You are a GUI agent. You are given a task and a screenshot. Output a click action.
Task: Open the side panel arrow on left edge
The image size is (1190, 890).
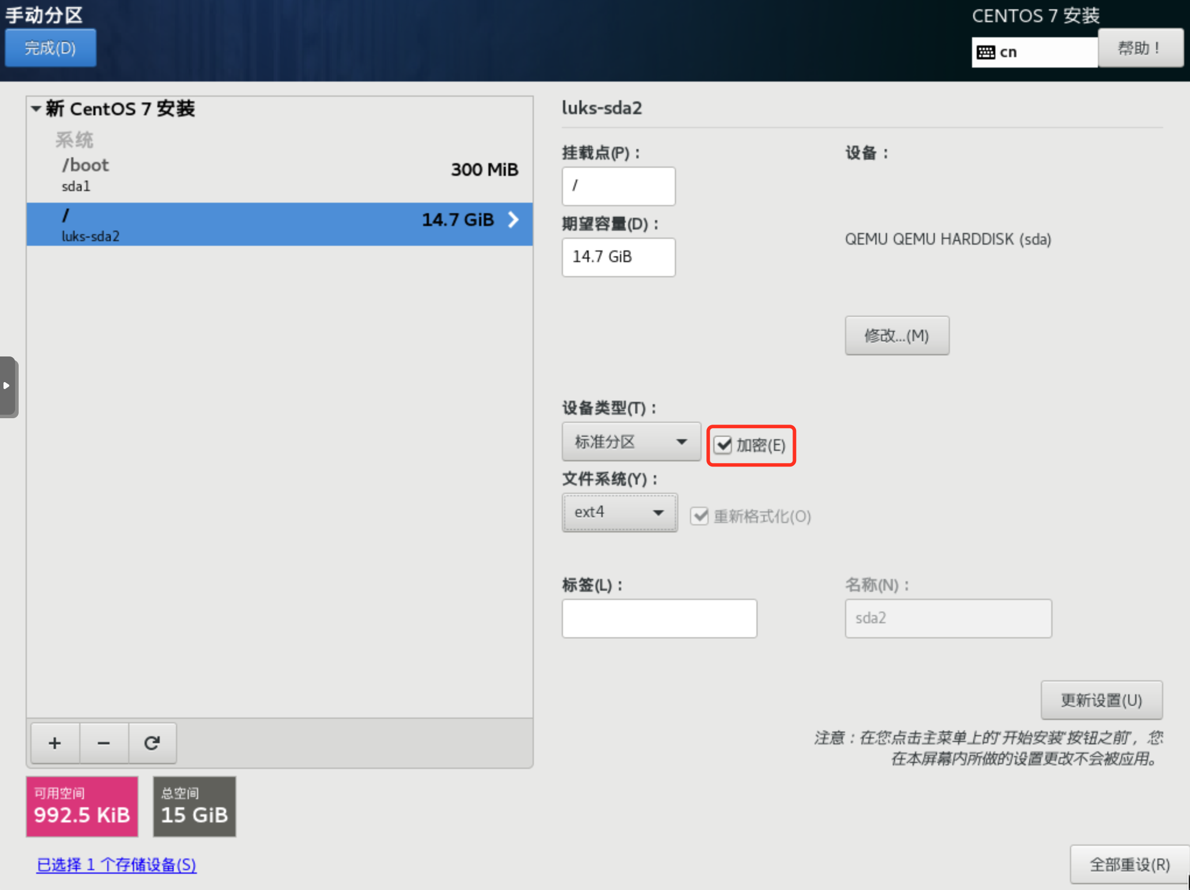8,386
